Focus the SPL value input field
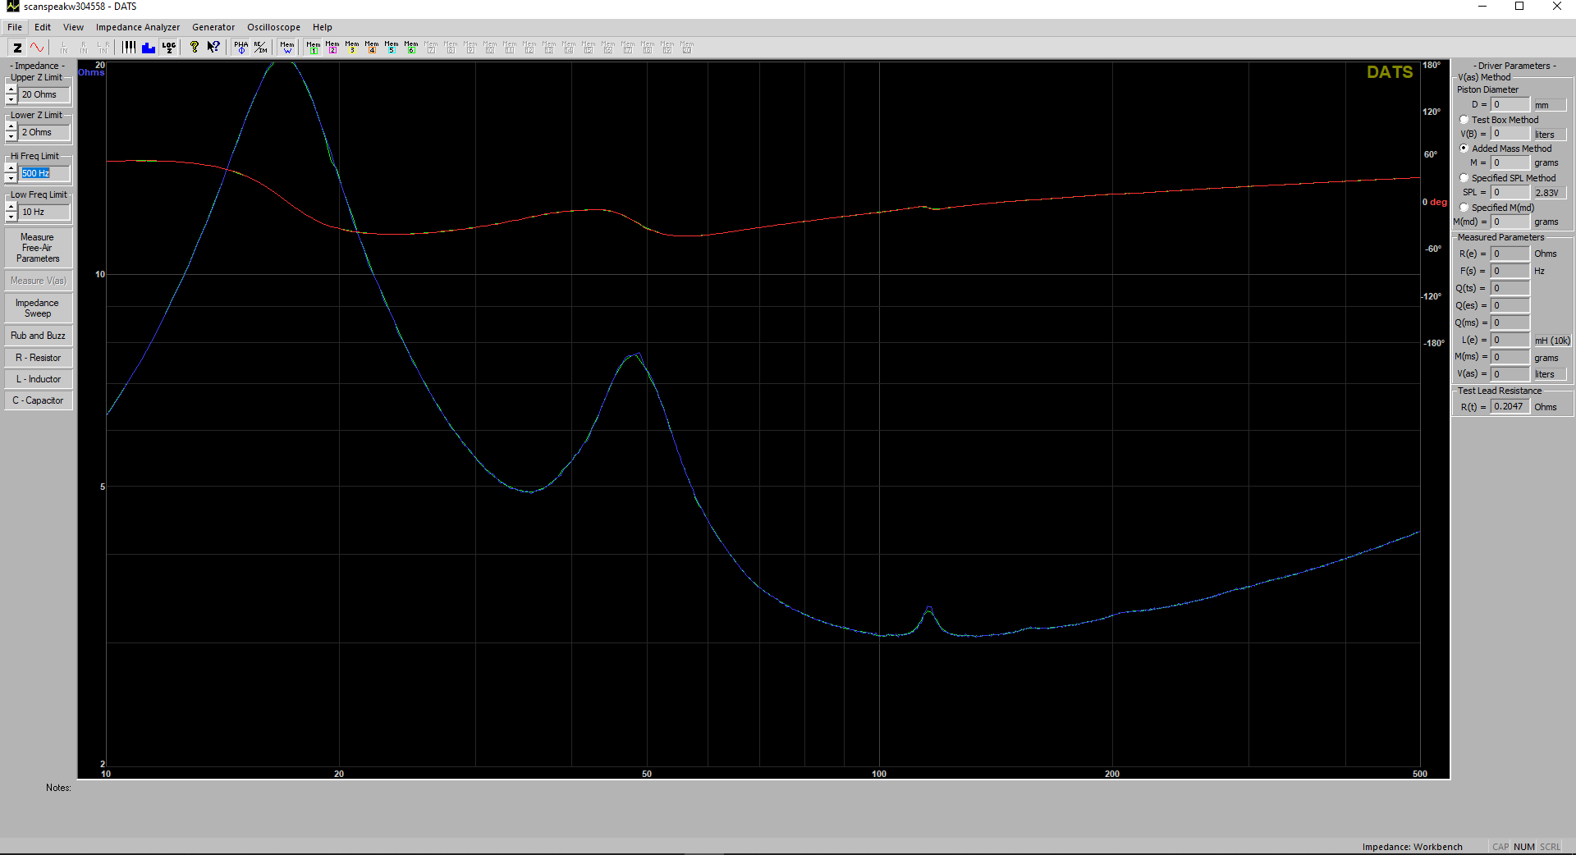 click(x=1510, y=192)
